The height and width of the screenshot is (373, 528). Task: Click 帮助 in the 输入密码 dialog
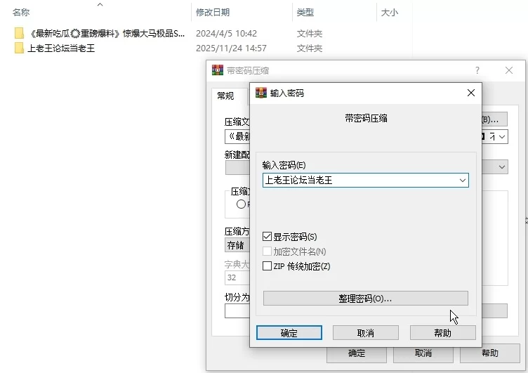pos(443,333)
